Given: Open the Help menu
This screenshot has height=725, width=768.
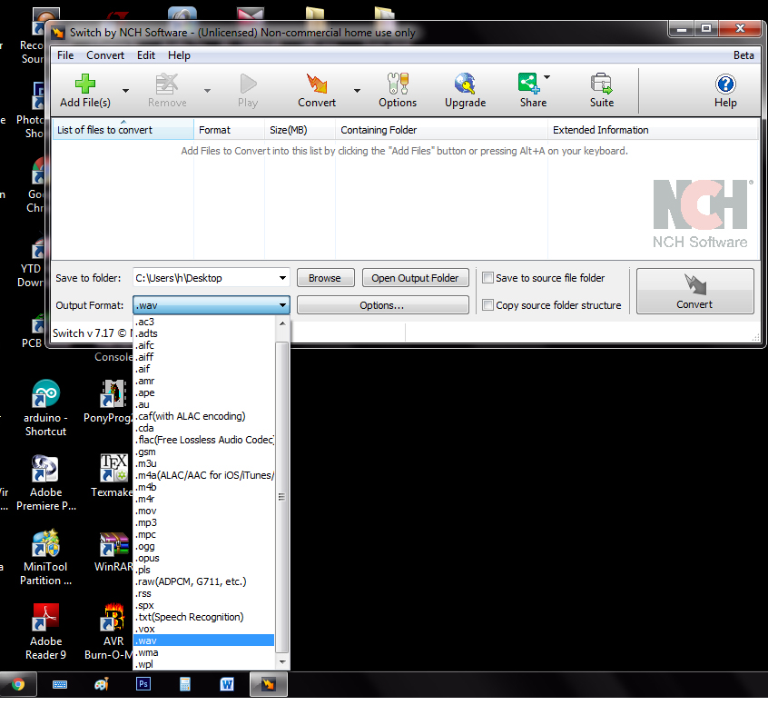Looking at the screenshot, I should pos(179,55).
